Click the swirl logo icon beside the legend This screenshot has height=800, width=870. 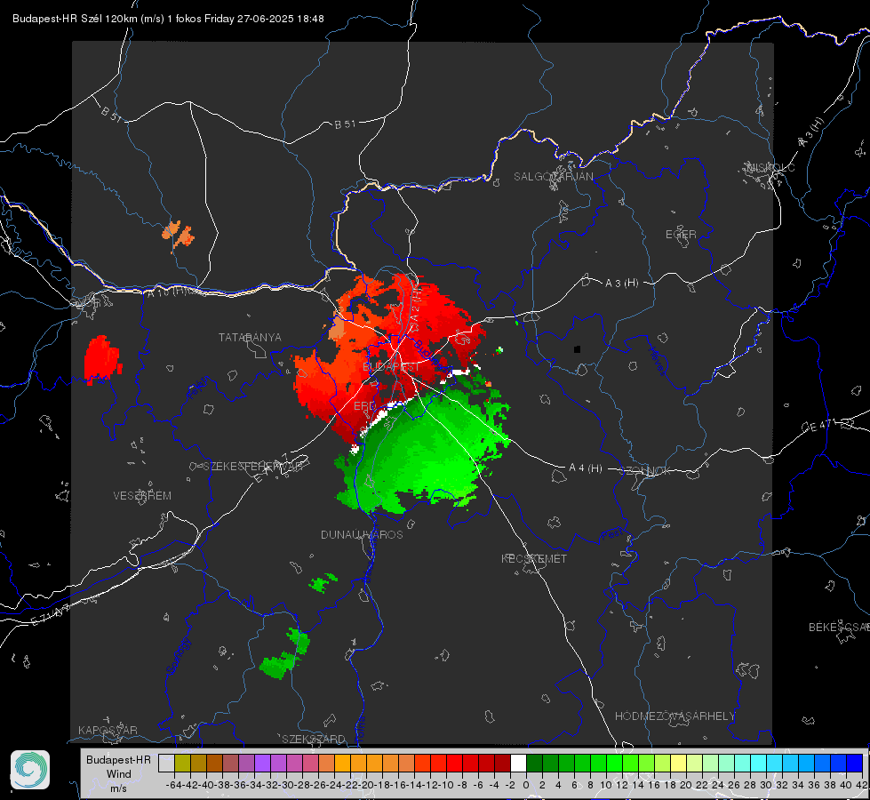(30, 770)
